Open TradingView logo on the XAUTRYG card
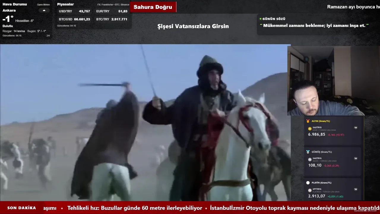 point(356,128)
